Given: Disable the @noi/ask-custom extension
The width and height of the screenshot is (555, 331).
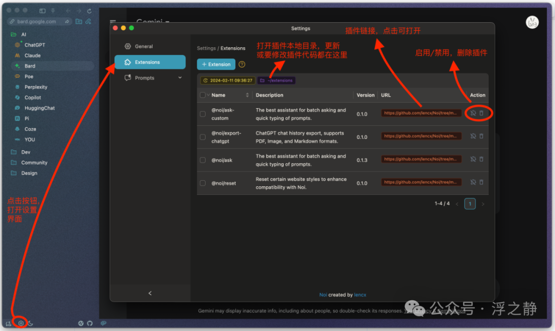Looking at the screenshot, I should (473, 113).
